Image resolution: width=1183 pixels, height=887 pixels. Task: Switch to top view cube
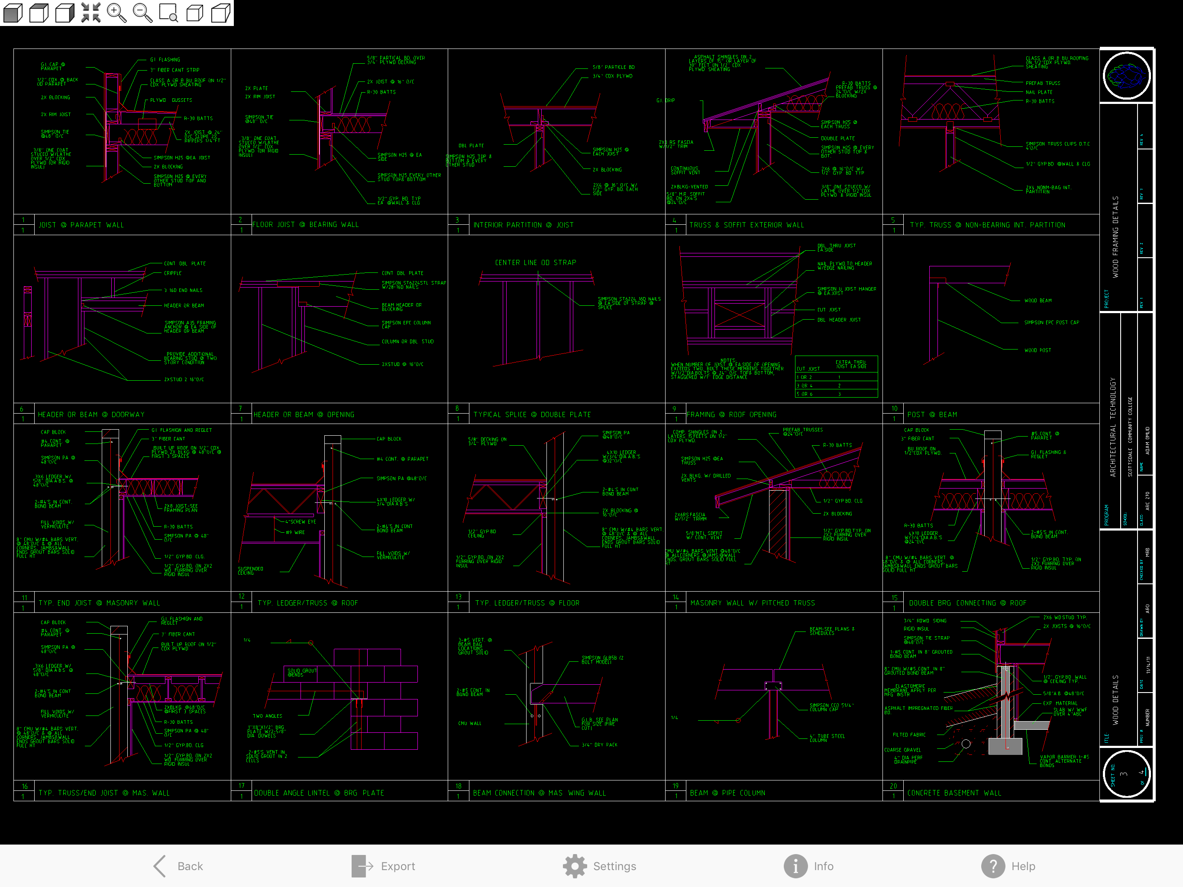pyautogui.click(x=39, y=12)
